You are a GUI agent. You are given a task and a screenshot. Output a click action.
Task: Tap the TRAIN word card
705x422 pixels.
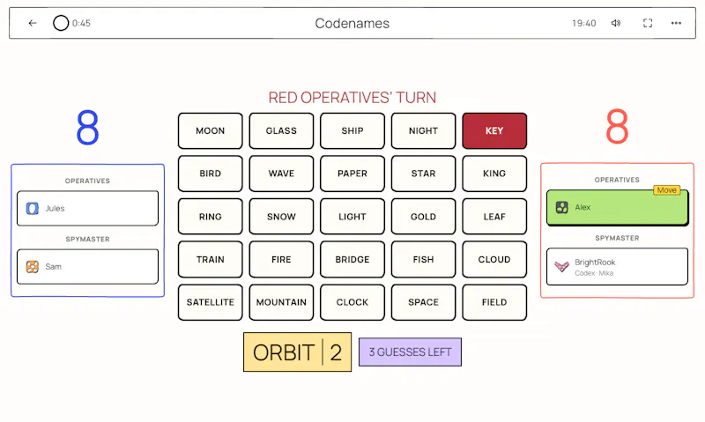[x=210, y=259]
